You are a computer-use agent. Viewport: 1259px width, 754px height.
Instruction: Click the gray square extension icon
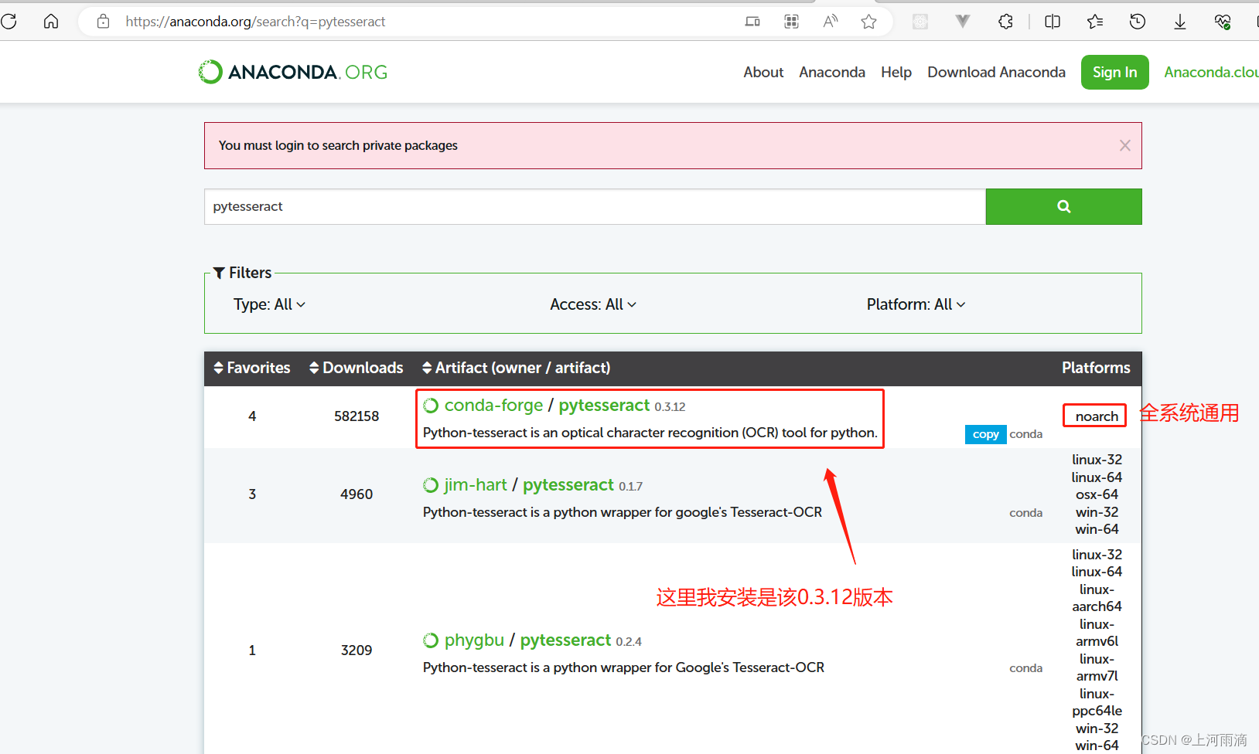920,22
